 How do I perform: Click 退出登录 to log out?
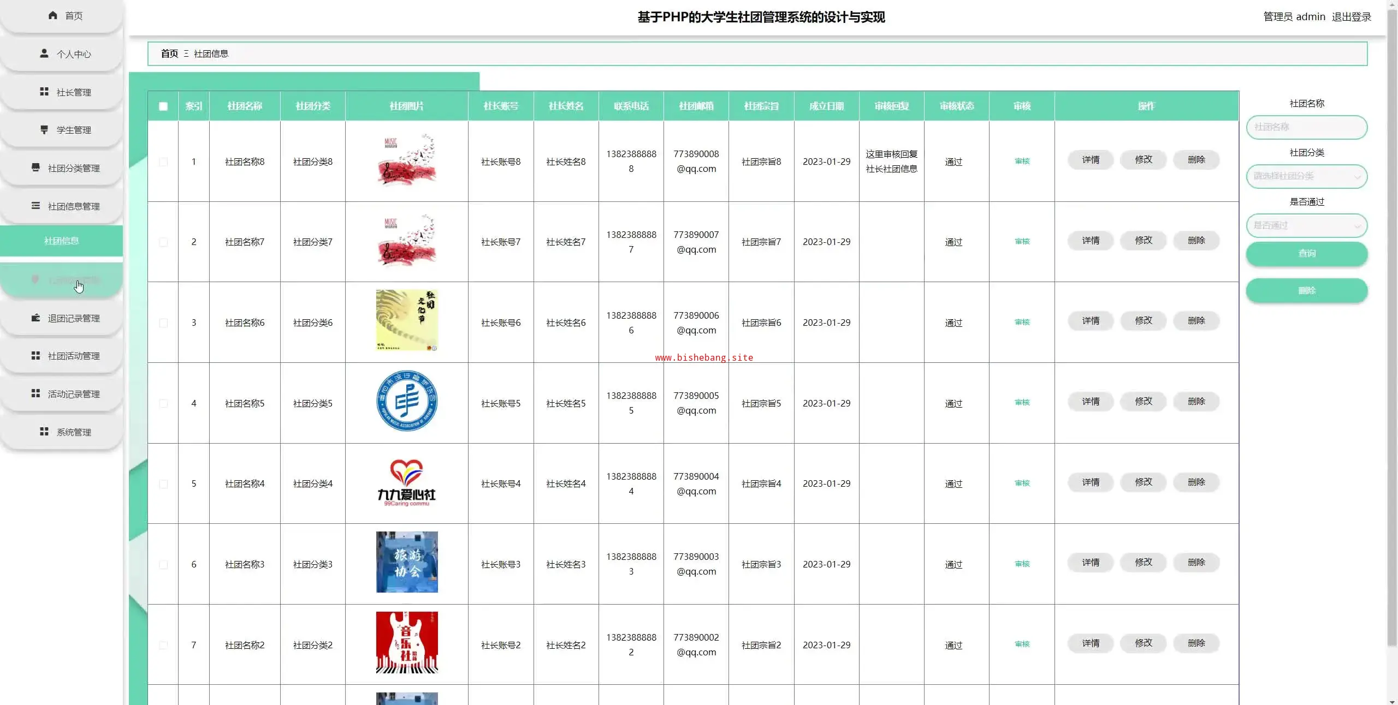pos(1351,17)
